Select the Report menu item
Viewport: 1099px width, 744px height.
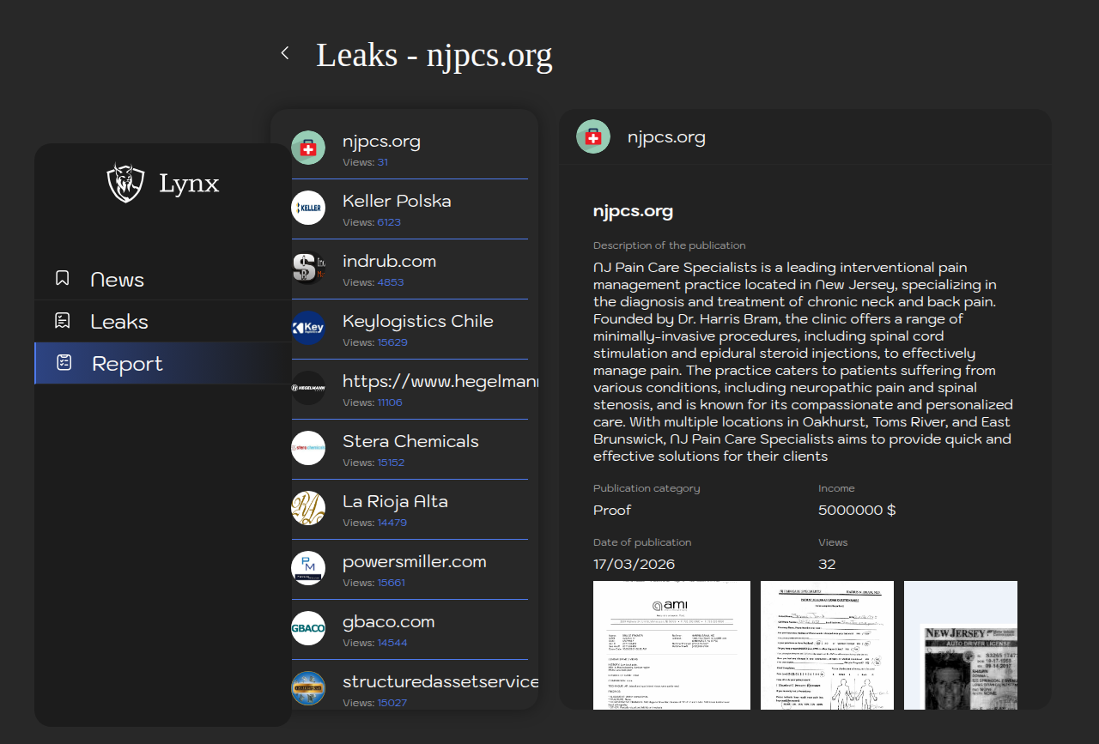[127, 364]
